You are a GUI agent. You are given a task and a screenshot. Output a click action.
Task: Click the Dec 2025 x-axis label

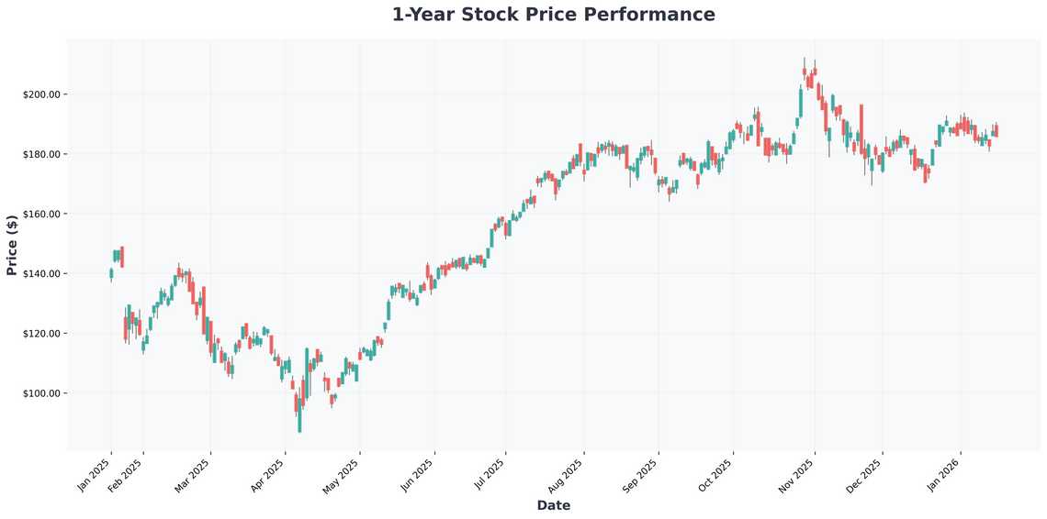point(865,474)
